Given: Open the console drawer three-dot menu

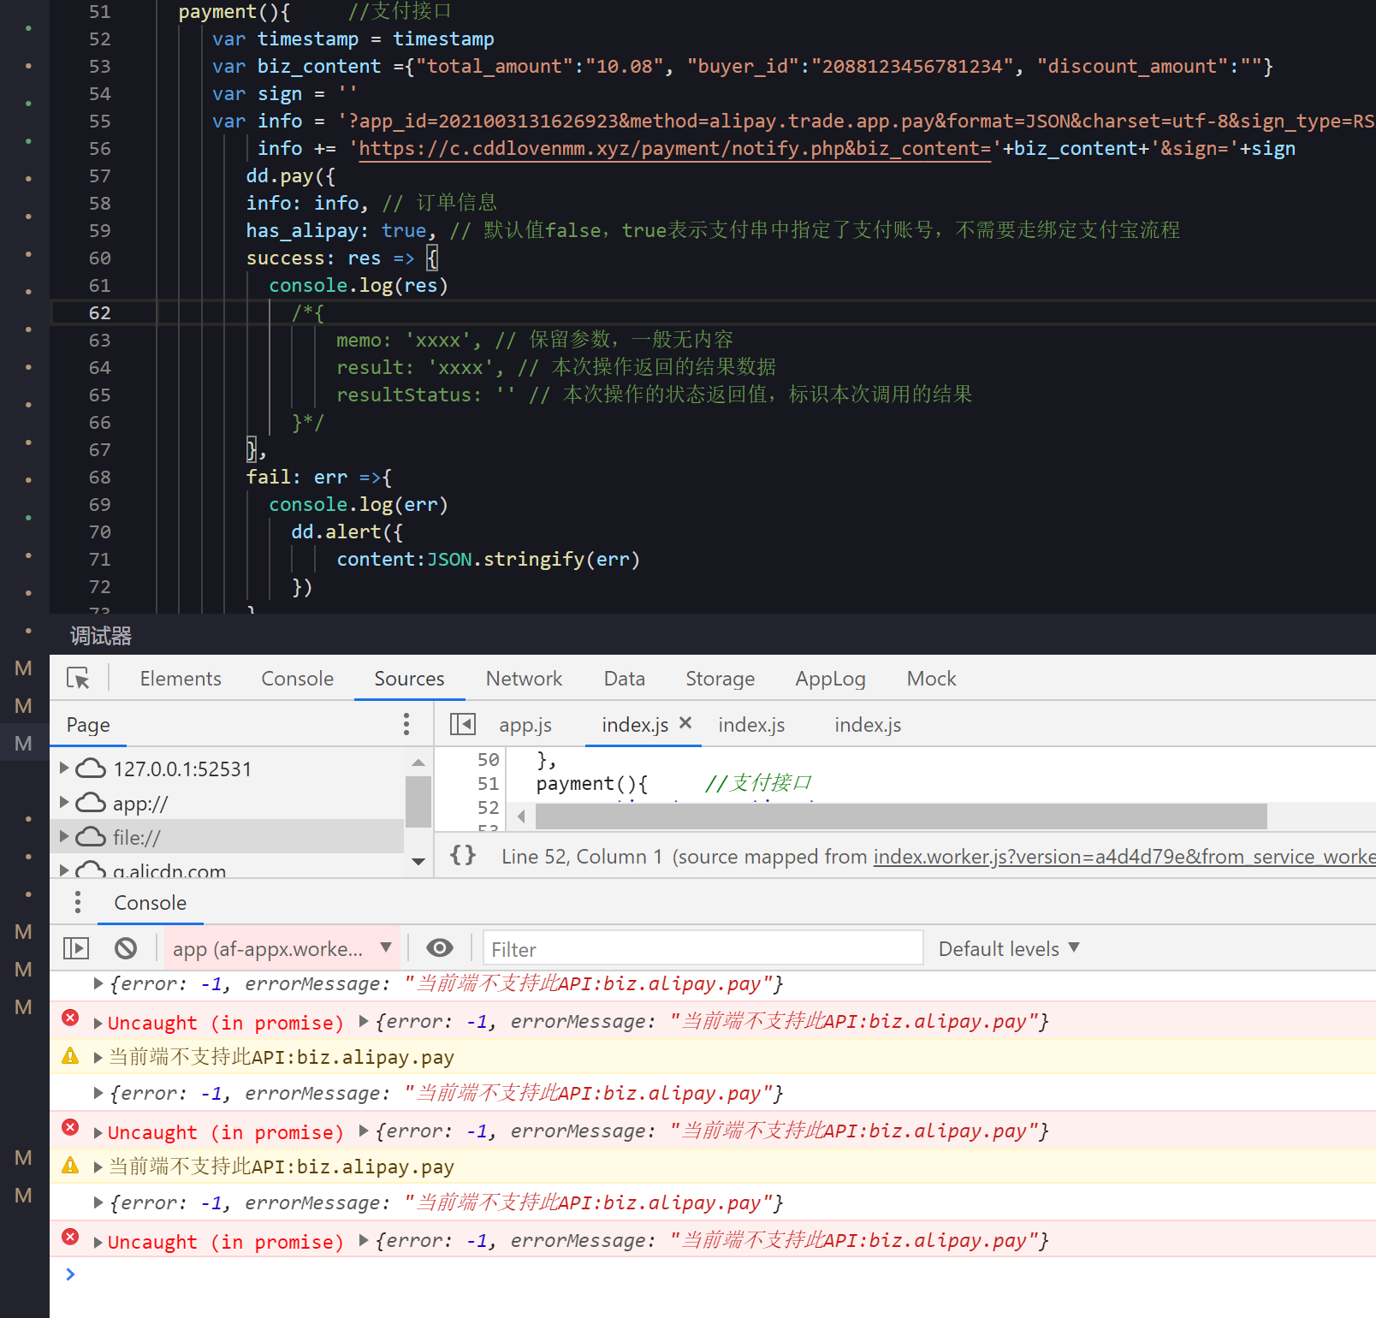Looking at the screenshot, I should (x=78, y=903).
